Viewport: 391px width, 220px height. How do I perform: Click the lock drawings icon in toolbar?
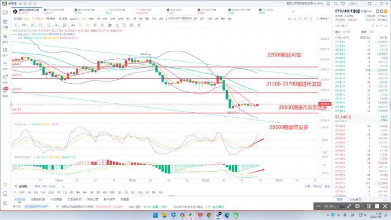(117, 25)
